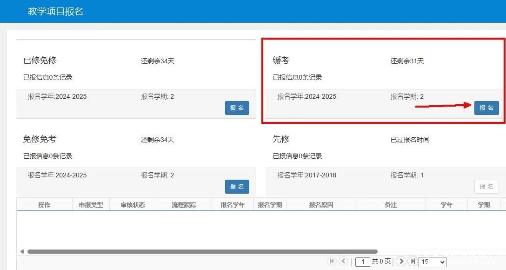Click the 教学项目报名 page title
Image resolution: width=506 pixels, height=270 pixels.
pos(55,11)
